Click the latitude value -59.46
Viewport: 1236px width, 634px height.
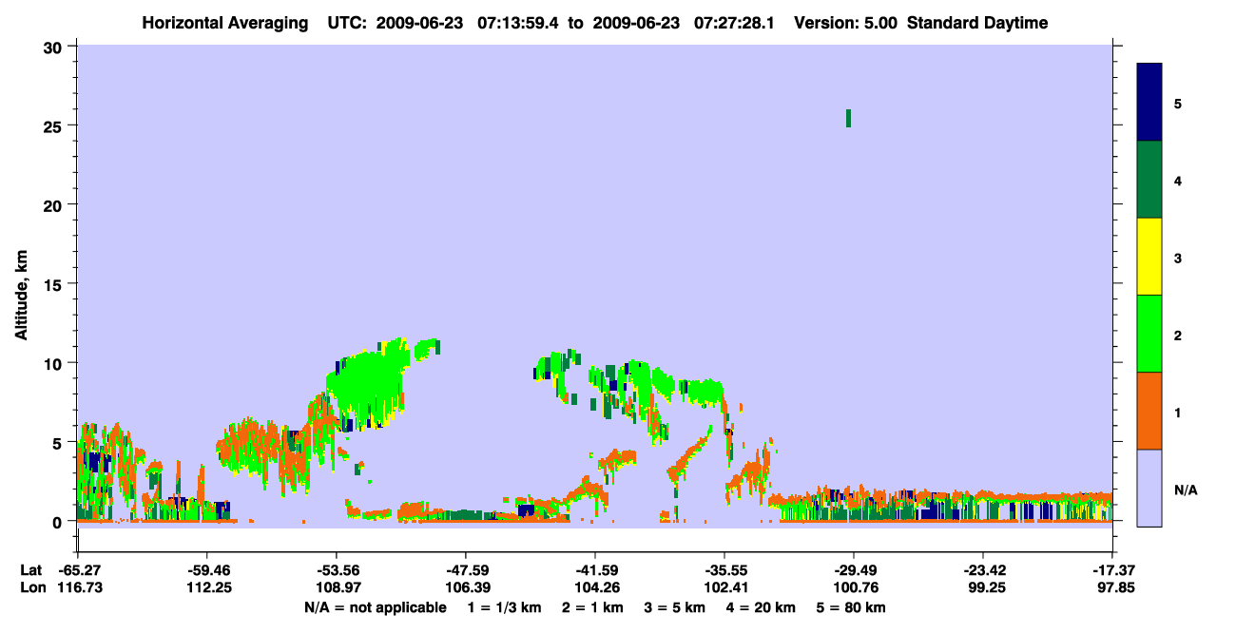(206, 570)
